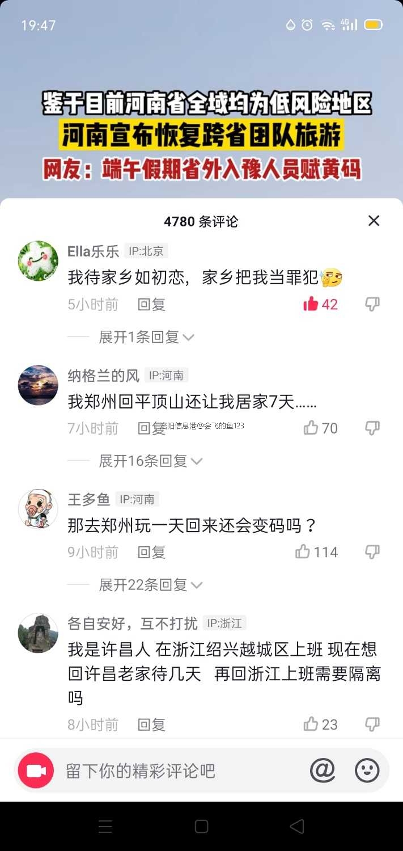This screenshot has height=851, width=403.
Task: Reply to Ella乐乐's comment via 回复
Action: 151,305
